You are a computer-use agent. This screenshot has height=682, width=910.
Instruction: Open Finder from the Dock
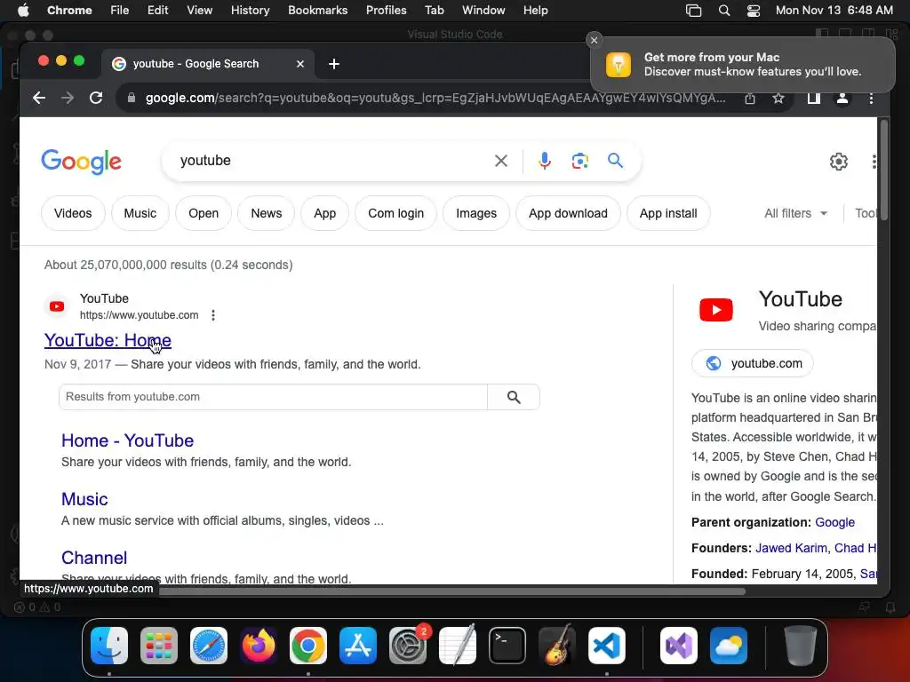tap(109, 646)
